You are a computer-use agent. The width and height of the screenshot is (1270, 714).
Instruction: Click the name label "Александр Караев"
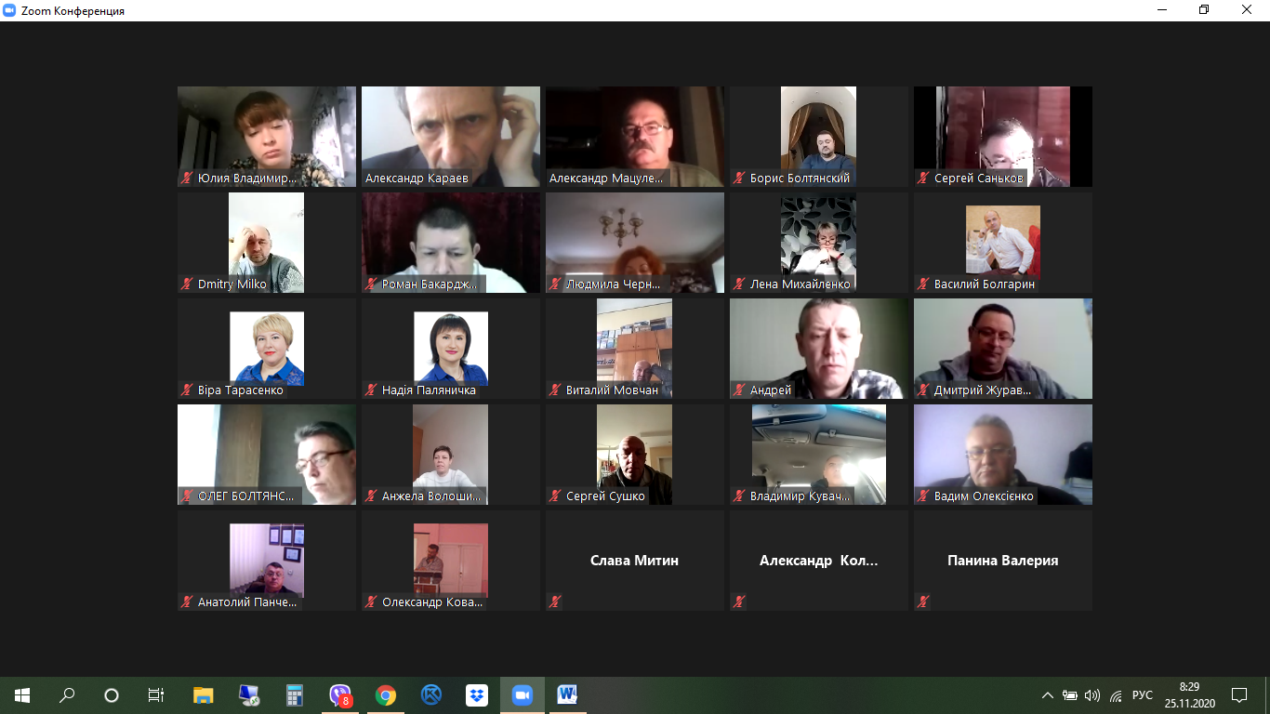pyautogui.click(x=417, y=178)
